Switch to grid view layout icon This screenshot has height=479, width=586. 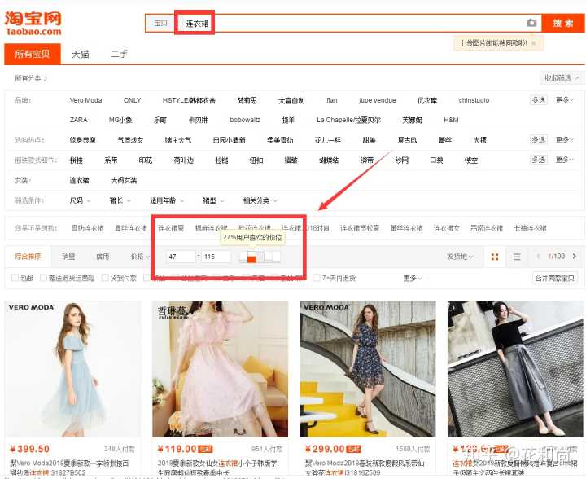click(x=494, y=257)
